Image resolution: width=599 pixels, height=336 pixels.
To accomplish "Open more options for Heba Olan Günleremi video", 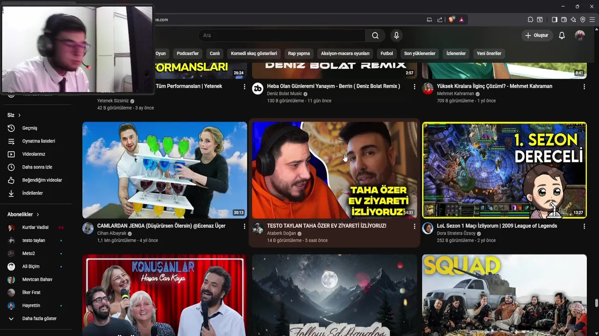I will coord(414,87).
